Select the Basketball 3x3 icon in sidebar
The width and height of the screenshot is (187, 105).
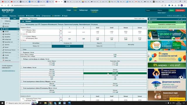pyautogui.click(x=4, y=42)
